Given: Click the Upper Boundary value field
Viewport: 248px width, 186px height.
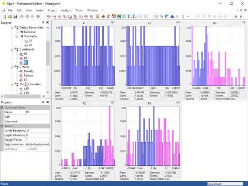Looking at the screenshot, I should 38,135.
